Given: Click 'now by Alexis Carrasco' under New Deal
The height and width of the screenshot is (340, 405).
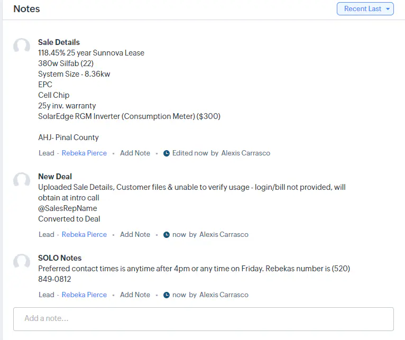Looking at the screenshot, I should [x=210, y=234].
